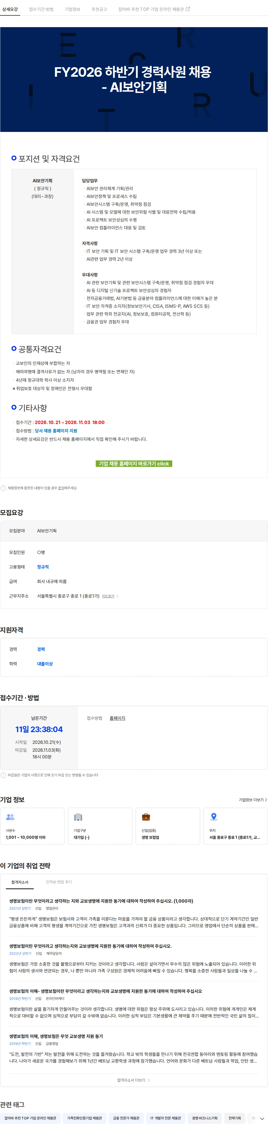
Task: Click chevron next to 지도보기
Action: pos(118,596)
